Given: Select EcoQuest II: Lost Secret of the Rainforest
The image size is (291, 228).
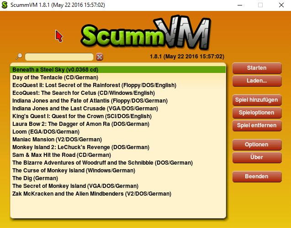Looking at the screenshot, I should pyautogui.click(x=118, y=85).
